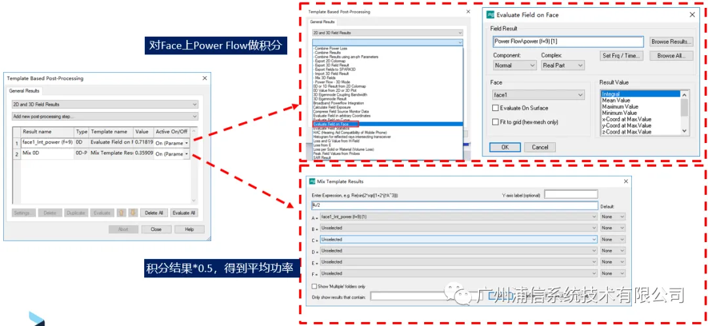Click the Mix Template Results window icon
This screenshot has height=326, width=708.
tap(311, 181)
